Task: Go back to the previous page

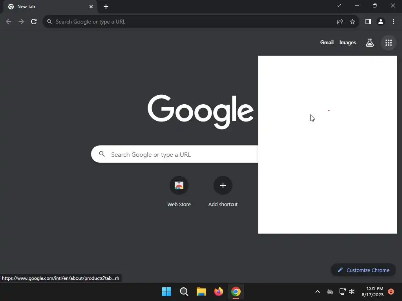Action: pos(9,22)
